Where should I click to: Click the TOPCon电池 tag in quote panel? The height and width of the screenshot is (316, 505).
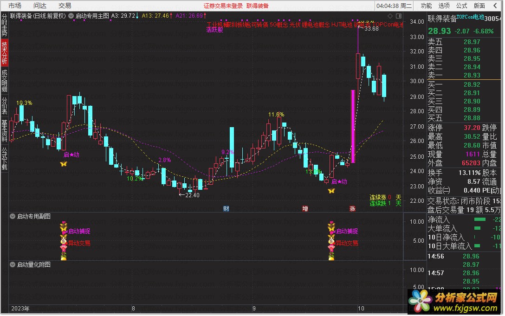[470, 17]
